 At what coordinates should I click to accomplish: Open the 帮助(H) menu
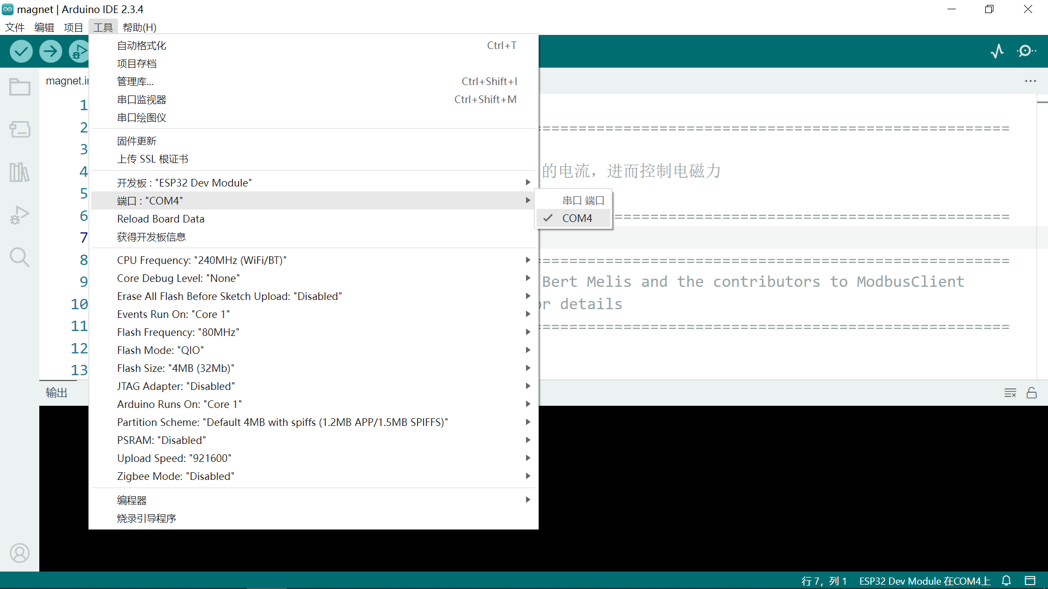pos(139,27)
